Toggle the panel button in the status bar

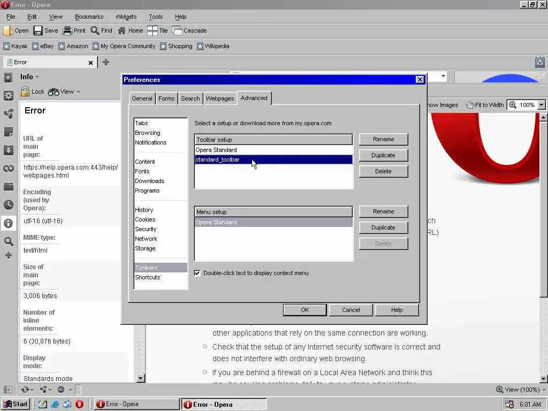tap(7, 390)
